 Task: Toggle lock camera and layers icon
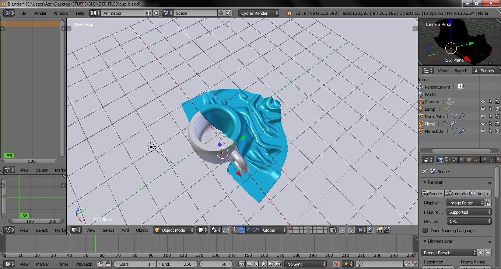coord(333,230)
